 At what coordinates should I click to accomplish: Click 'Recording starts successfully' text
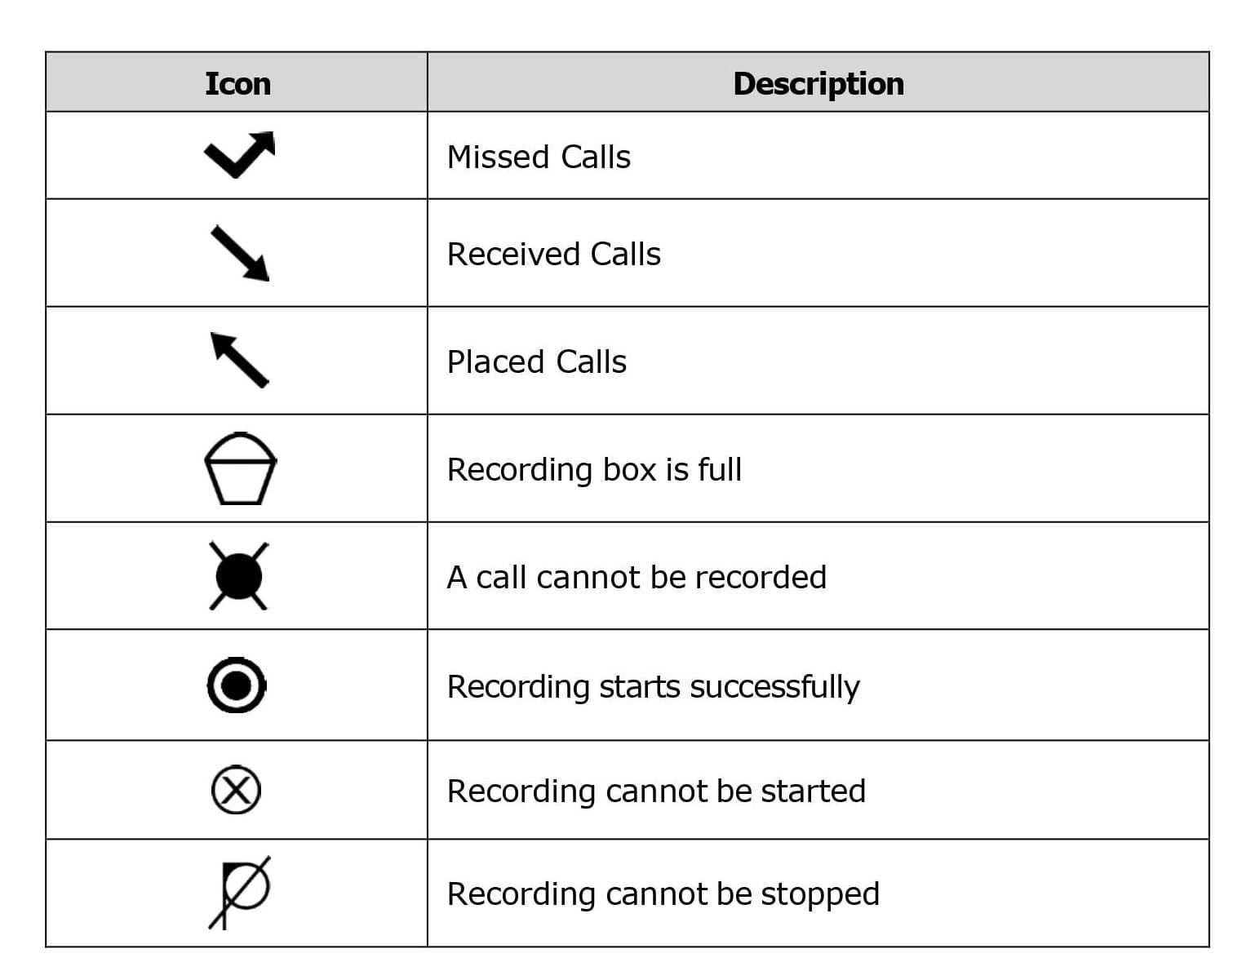[653, 686]
